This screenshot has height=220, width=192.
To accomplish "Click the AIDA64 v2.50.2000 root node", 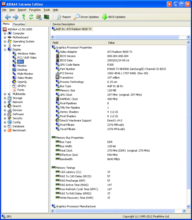I will pyautogui.click(x=20, y=29).
